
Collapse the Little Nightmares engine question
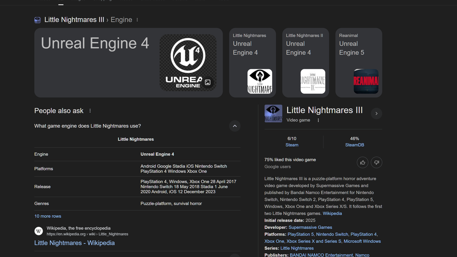pyautogui.click(x=235, y=126)
